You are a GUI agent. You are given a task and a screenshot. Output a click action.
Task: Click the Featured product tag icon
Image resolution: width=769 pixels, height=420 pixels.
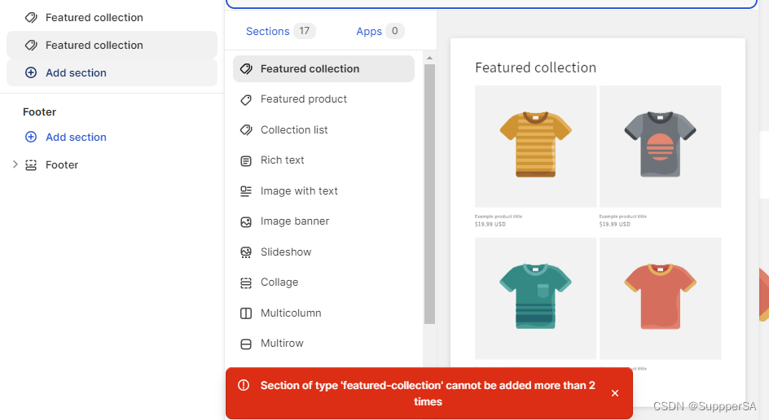(246, 99)
